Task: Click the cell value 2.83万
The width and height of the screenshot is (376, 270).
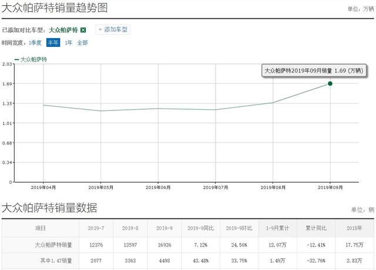Action: click(x=354, y=261)
